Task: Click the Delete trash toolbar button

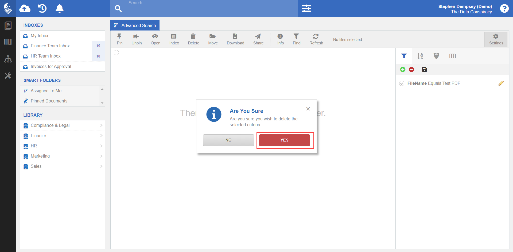Action: point(193,39)
